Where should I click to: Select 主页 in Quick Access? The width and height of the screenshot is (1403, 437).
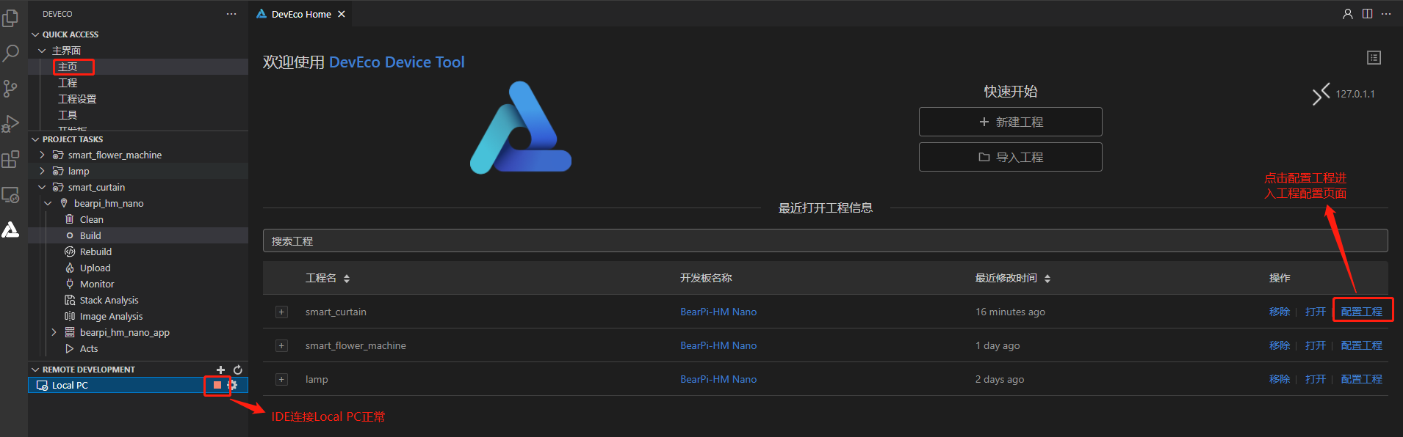click(x=68, y=67)
